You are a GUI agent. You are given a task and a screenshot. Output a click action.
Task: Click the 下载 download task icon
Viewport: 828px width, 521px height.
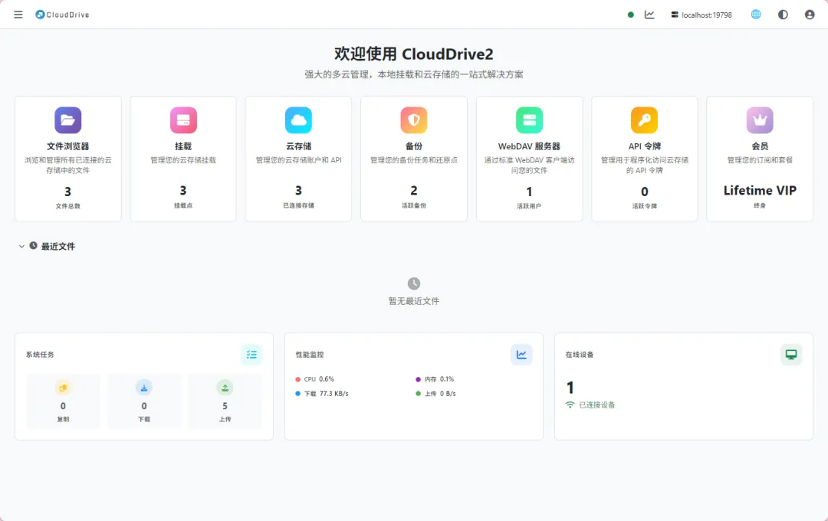pos(144,388)
